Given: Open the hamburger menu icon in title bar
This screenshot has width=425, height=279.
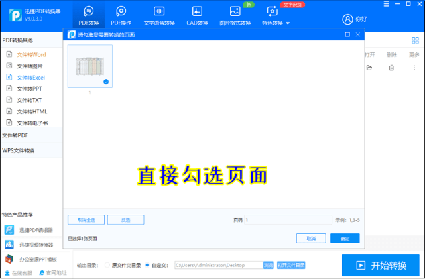Looking at the screenshot, I should 387,4.
